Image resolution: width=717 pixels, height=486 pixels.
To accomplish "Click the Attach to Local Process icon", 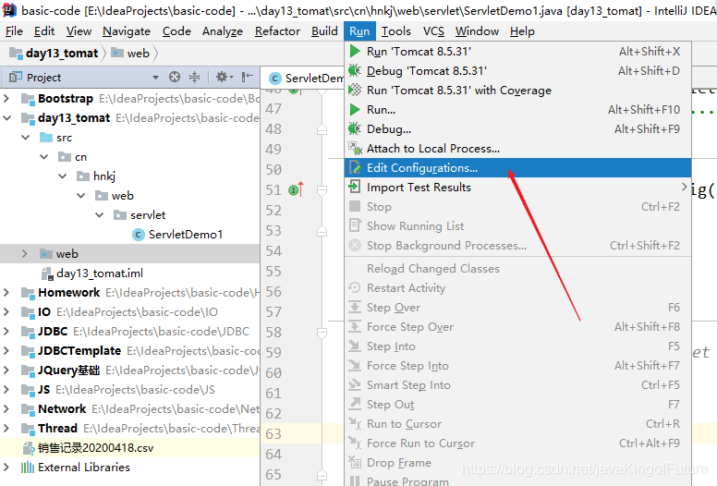I will (356, 148).
